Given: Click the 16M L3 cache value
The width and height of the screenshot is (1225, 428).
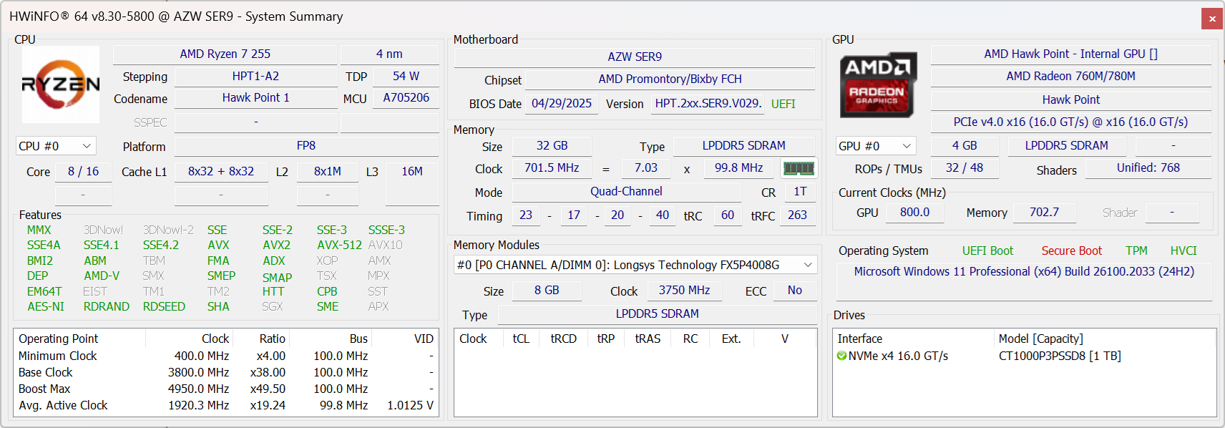Looking at the screenshot, I should click(412, 172).
